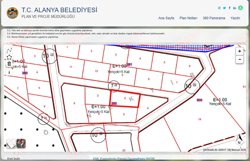The image size is (250, 161).
Task: Click plan note 3.5 Zemin Etüdü text
Action: click(33, 37)
